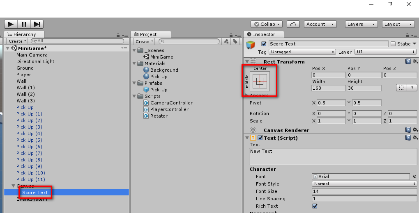419x213 pixels.
Task: Toggle Score Text active checkbox
Action: (264, 44)
